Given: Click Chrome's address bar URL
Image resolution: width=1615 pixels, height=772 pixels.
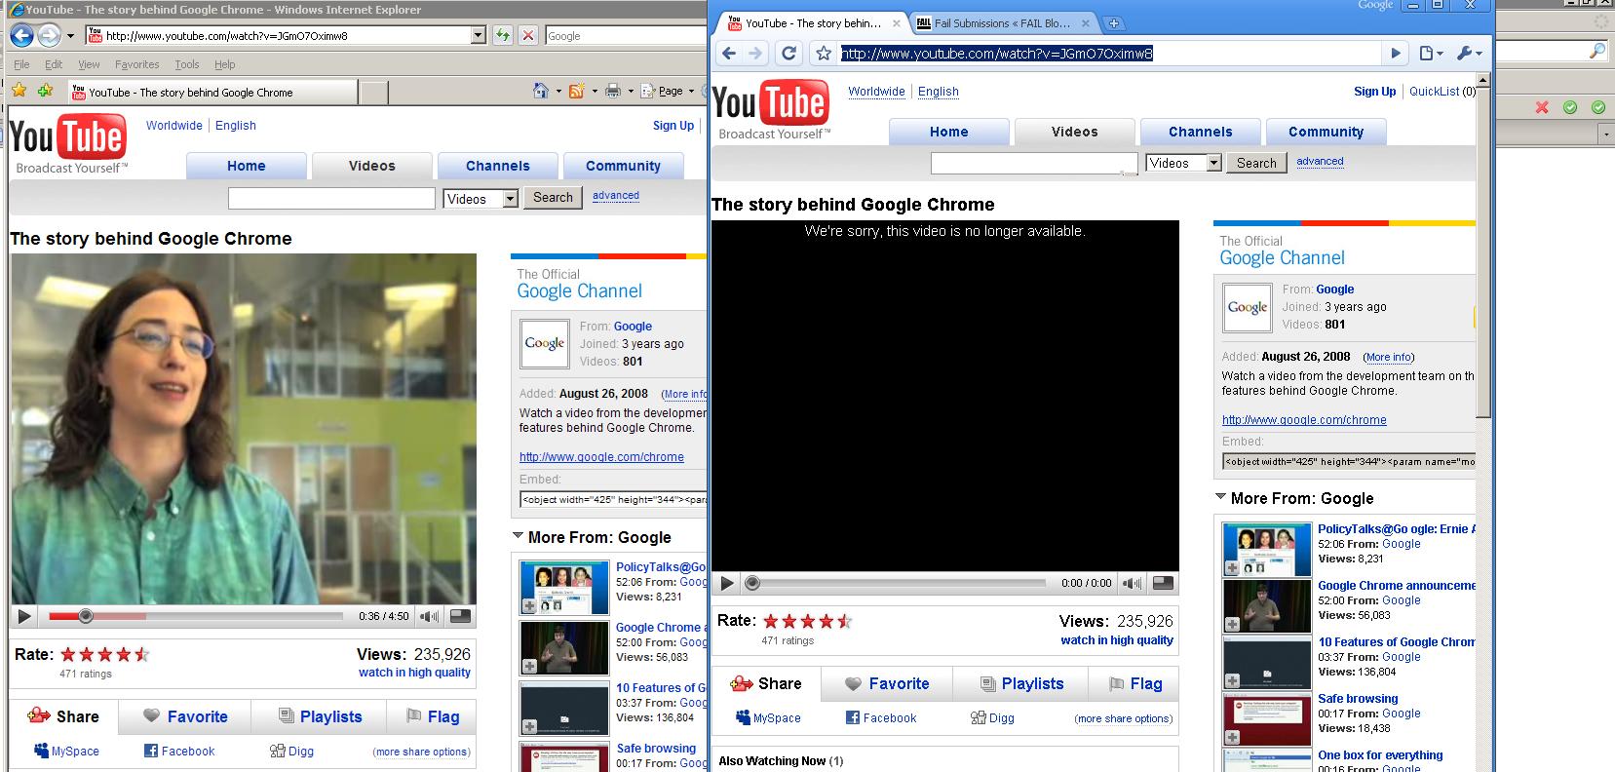Looking at the screenshot, I should pyautogui.click(x=996, y=54).
